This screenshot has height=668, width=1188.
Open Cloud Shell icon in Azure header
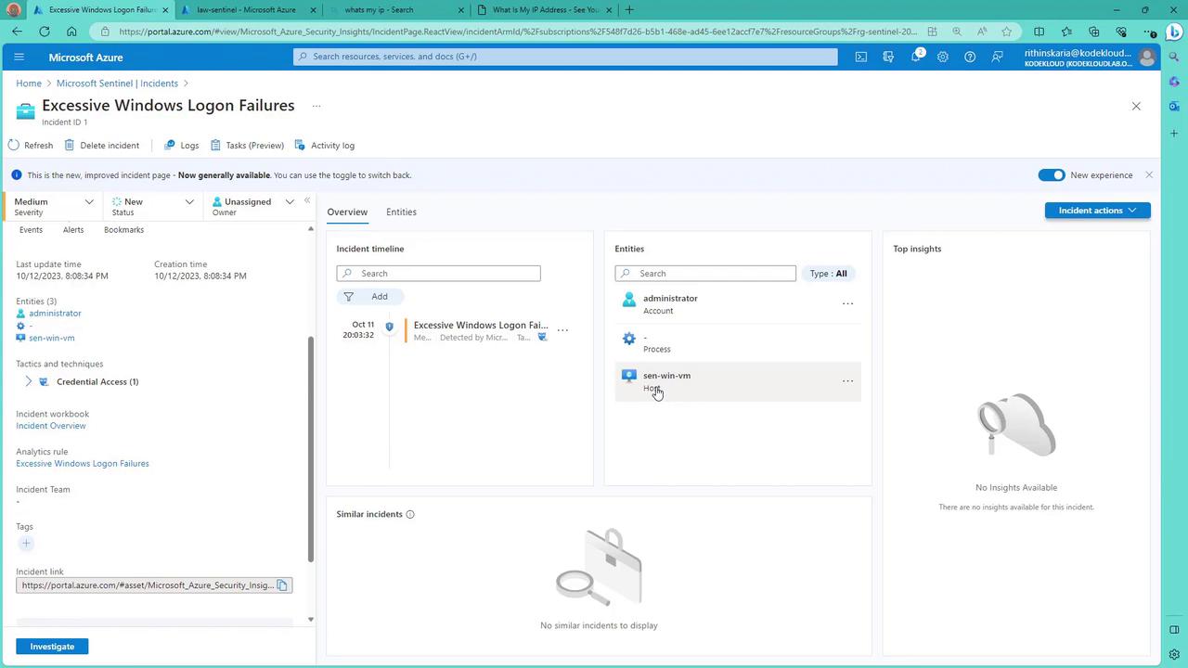click(861, 57)
